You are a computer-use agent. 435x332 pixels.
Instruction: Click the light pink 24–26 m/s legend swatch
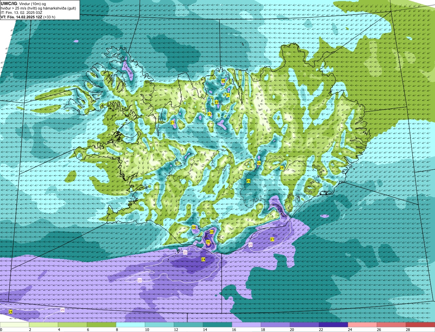pyautogui.click(x=362, y=325)
